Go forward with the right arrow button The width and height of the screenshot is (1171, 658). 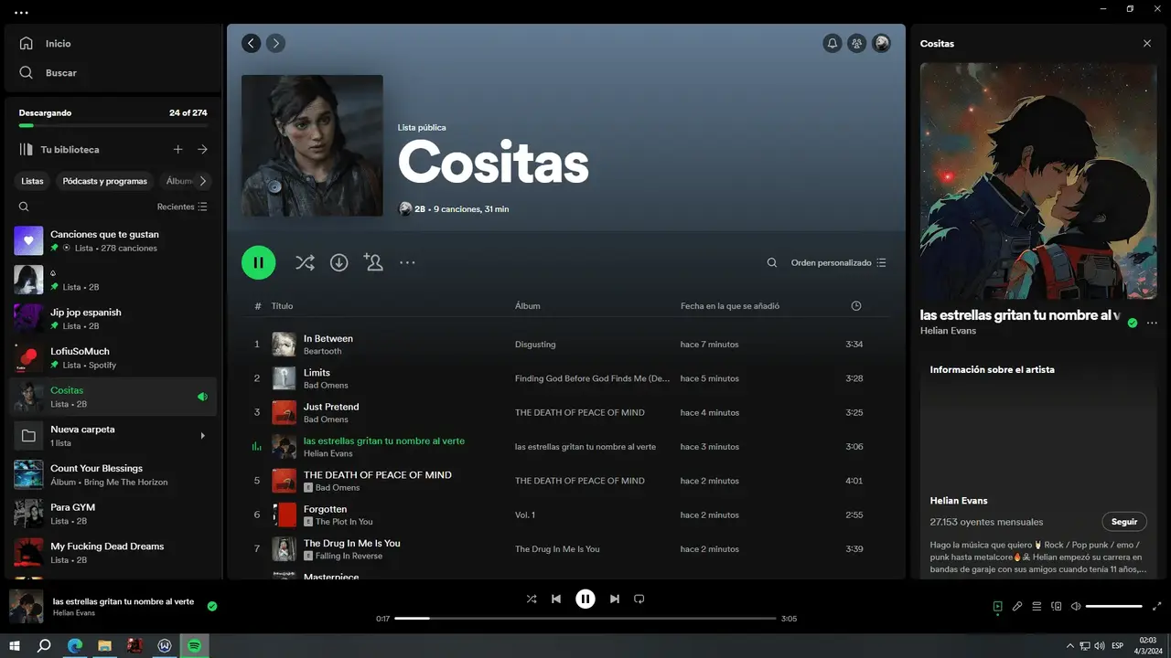(275, 43)
